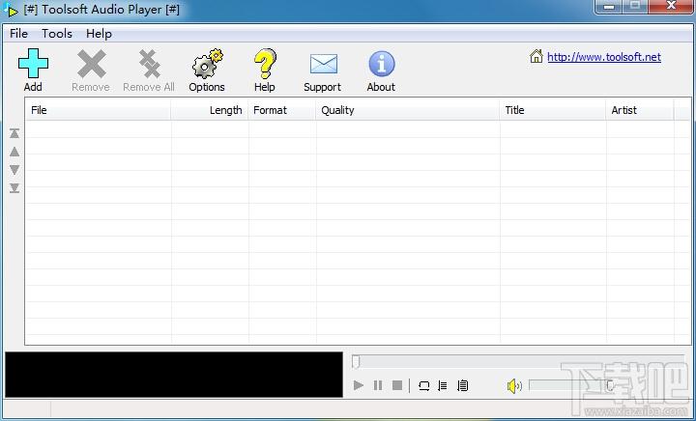The height and width of the screenshot is (421, 696).
Task: Sort playlist by File column header
Action: 98,110
